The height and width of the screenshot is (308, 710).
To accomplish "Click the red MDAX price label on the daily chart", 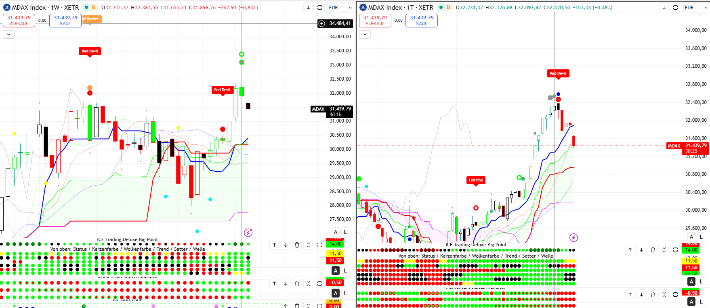I will point(674,146).
